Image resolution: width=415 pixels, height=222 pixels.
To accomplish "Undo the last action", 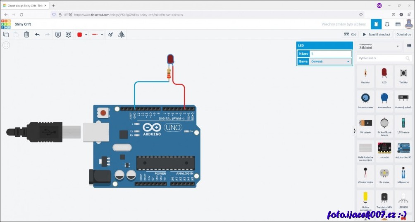I will coord(37,35).
